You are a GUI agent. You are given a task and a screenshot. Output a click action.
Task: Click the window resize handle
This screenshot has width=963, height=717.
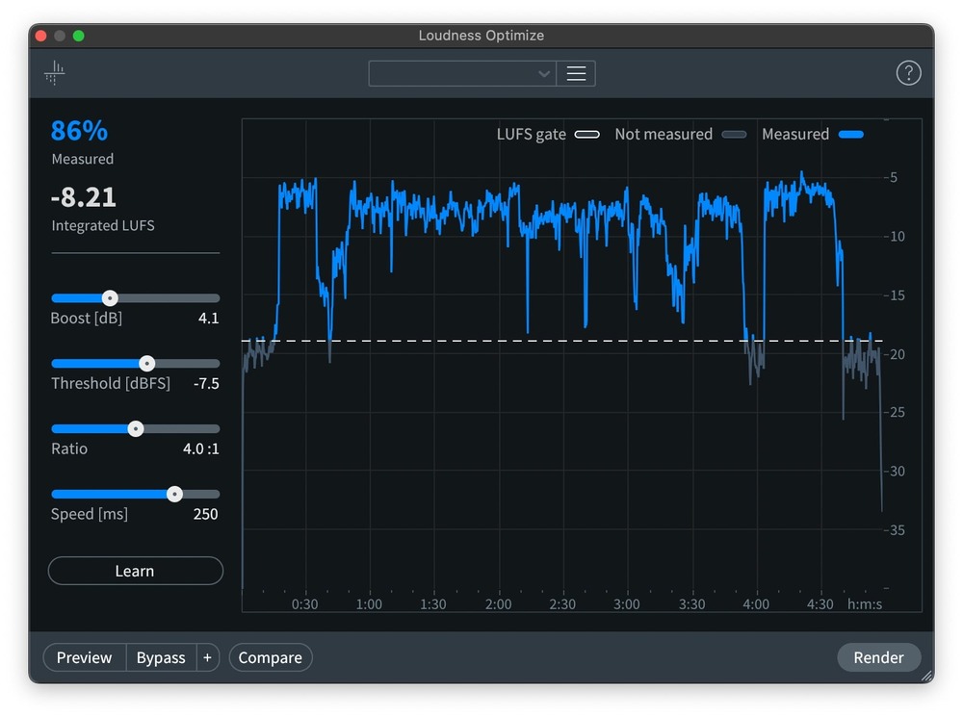(x=926, y=674)
